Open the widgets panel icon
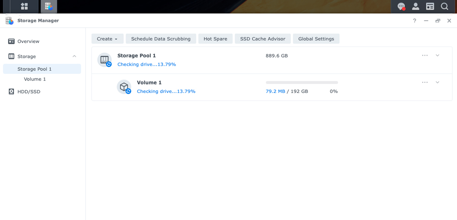The width and height of the screenshot is (457, 220). [x=430, y=6]
